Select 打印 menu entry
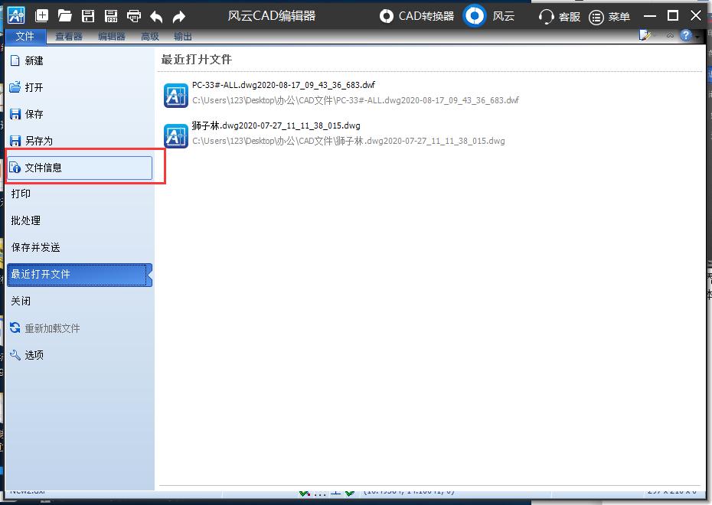 pyautogui.click(x=80, y=194)
